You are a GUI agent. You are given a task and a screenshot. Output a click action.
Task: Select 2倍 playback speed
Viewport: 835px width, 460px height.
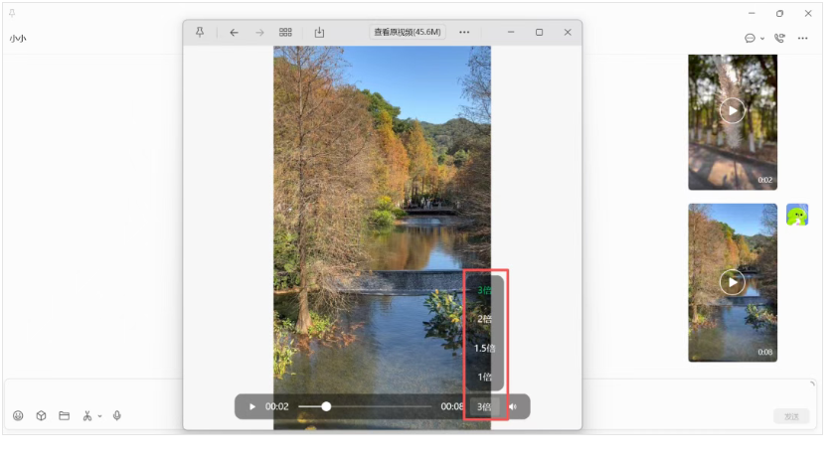click(x=484, y=319)
